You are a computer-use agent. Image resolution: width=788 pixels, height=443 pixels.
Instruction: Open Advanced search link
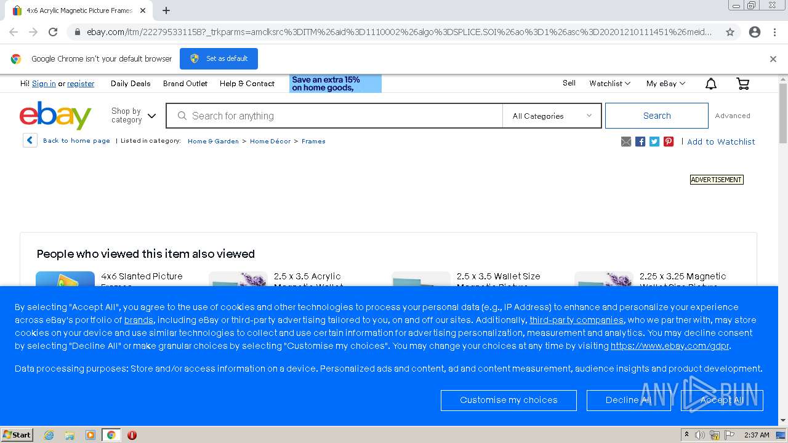click(733, 116)
